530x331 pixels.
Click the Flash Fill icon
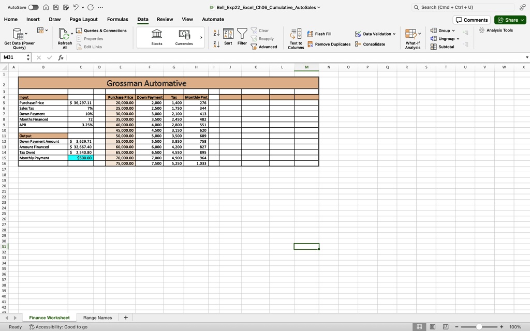point(319,33)
